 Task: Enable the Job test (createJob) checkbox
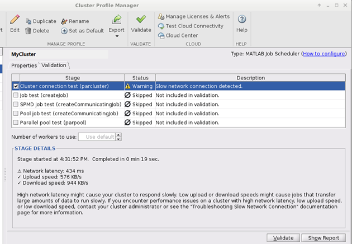(16, 96)
